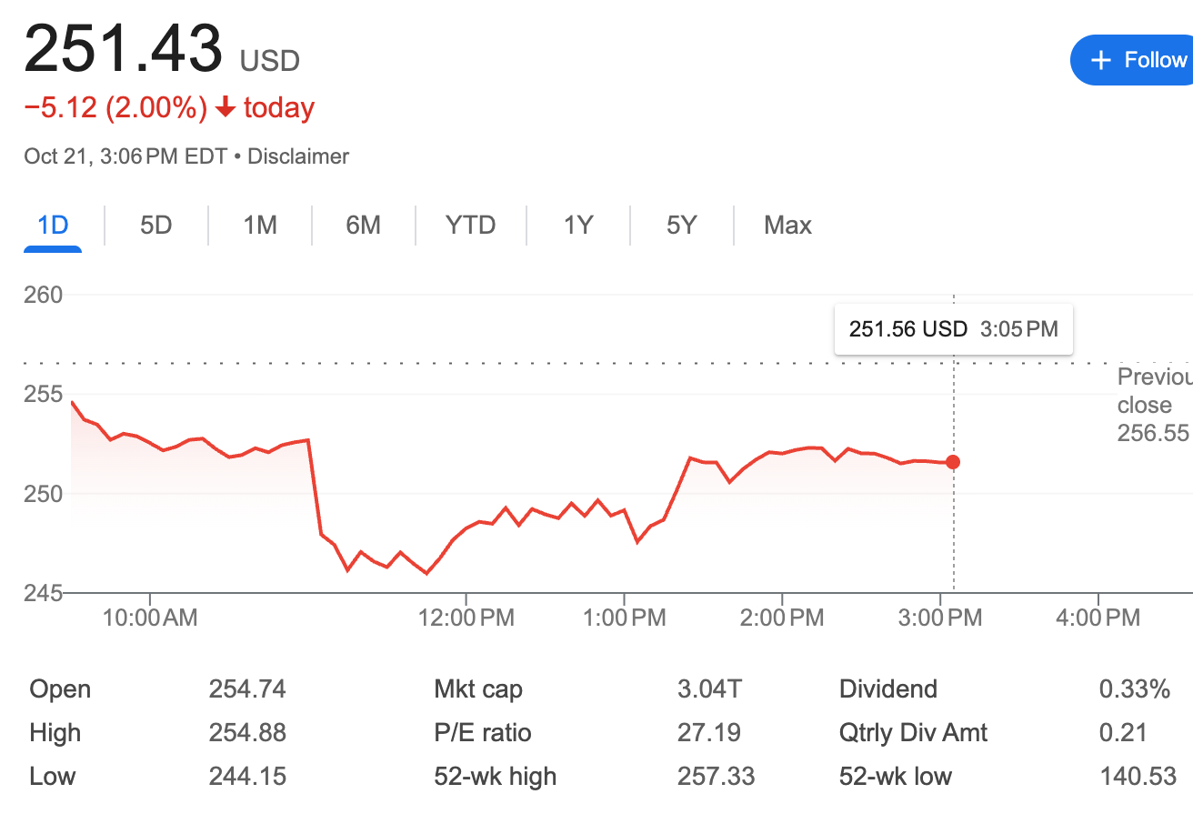Click the Qtrly Div Amt label
This screenshot has width=1193, height=824.
tap(913, 733)
